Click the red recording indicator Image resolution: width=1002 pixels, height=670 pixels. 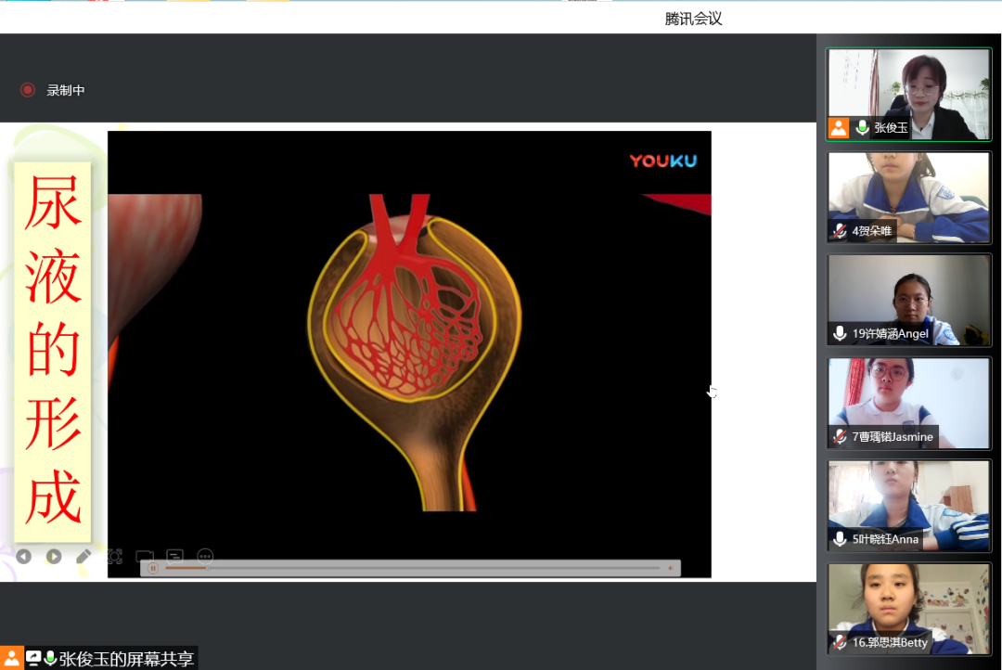pyautogui.click(x=28, y=90)
